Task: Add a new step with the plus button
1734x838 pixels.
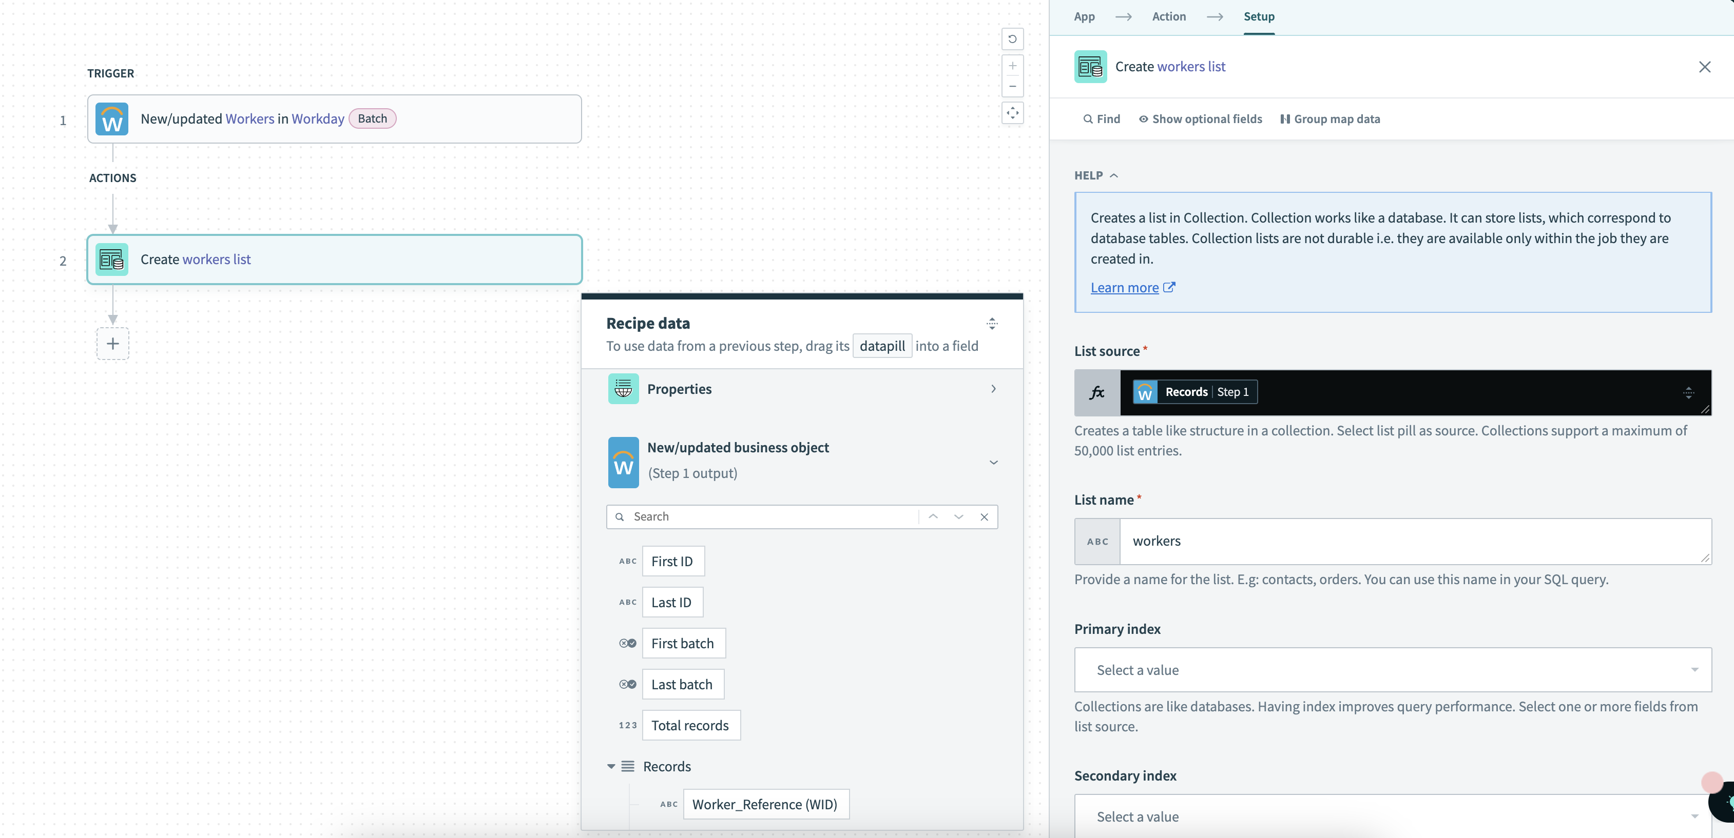Action: (x=112, y=344)
